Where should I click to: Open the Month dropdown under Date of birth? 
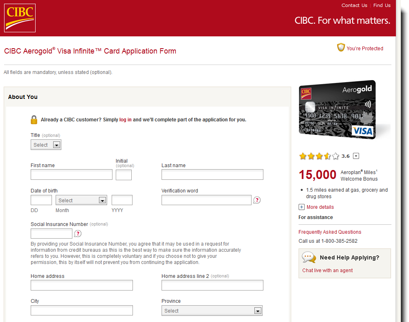(x=81, y=200)
